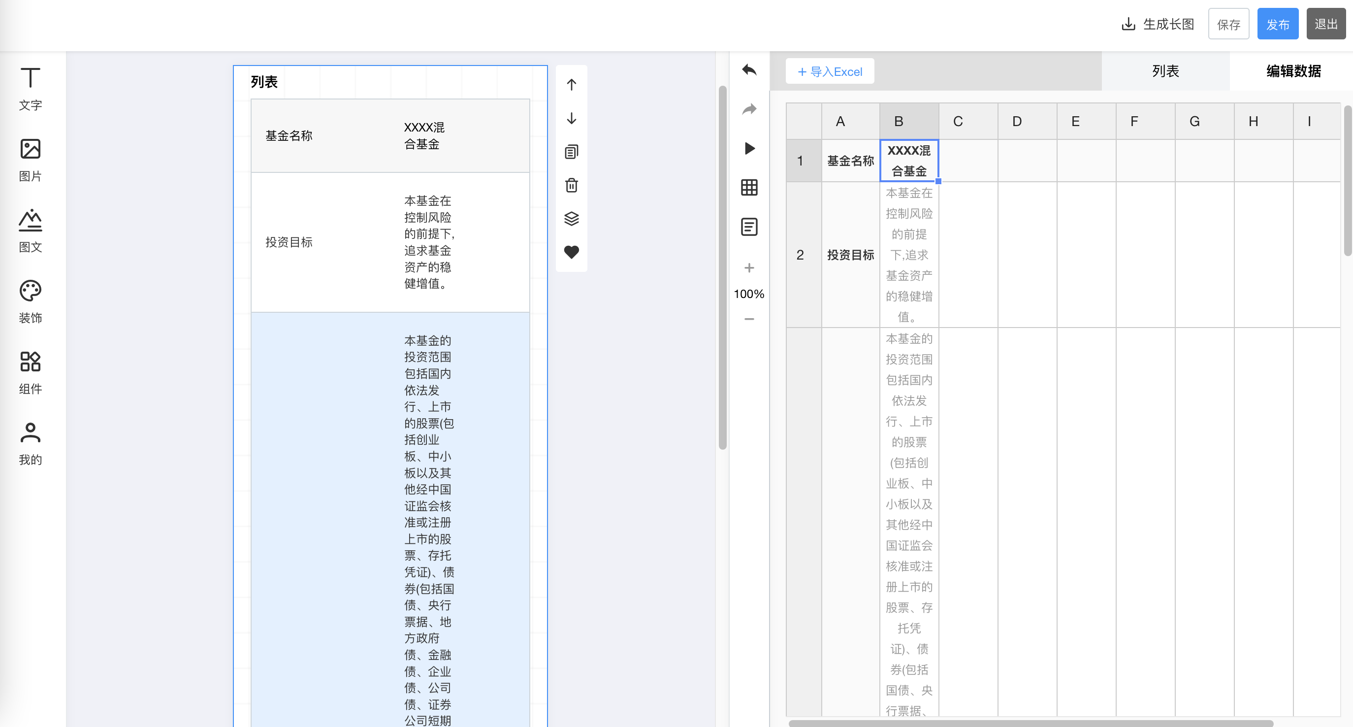Select spreadsheet row 1 header
Viewport: 1353px width, 727px height.
coord(804,161)
